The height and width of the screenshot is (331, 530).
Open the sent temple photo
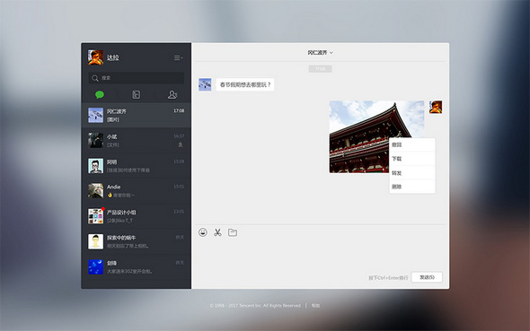[x=376, y=136]
